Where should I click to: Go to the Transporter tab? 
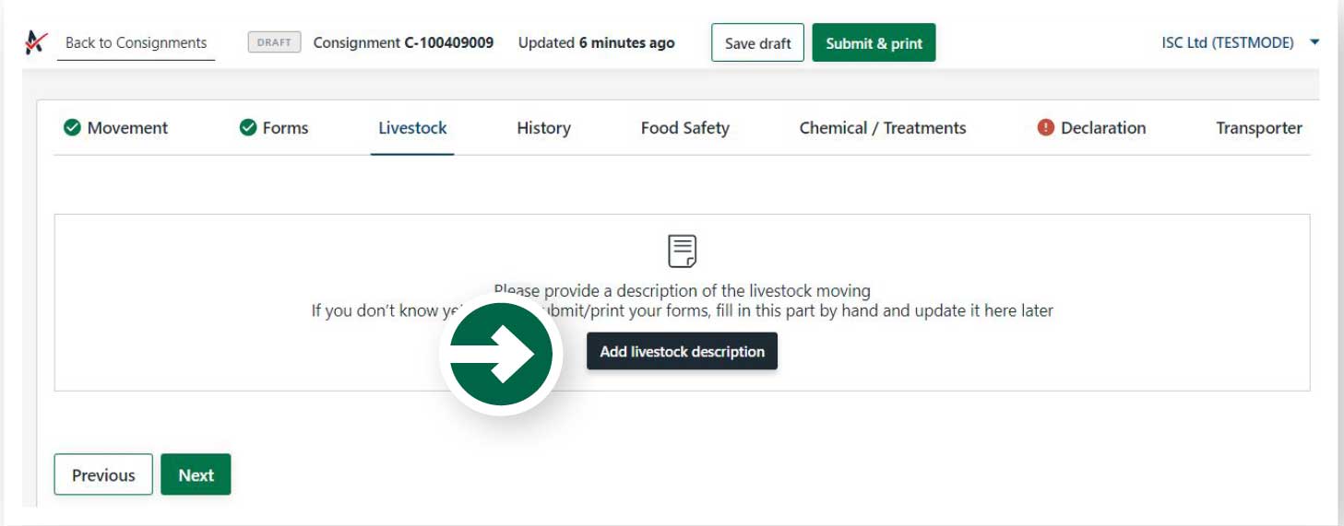click(x=1259, y=128)
